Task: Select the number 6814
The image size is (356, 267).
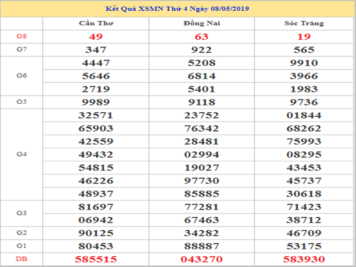Action: [x=202, y=76]
